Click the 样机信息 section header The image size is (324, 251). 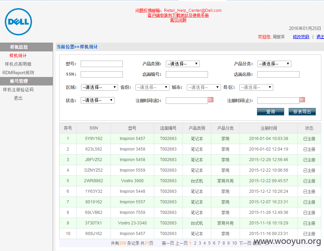coord(27,47)
